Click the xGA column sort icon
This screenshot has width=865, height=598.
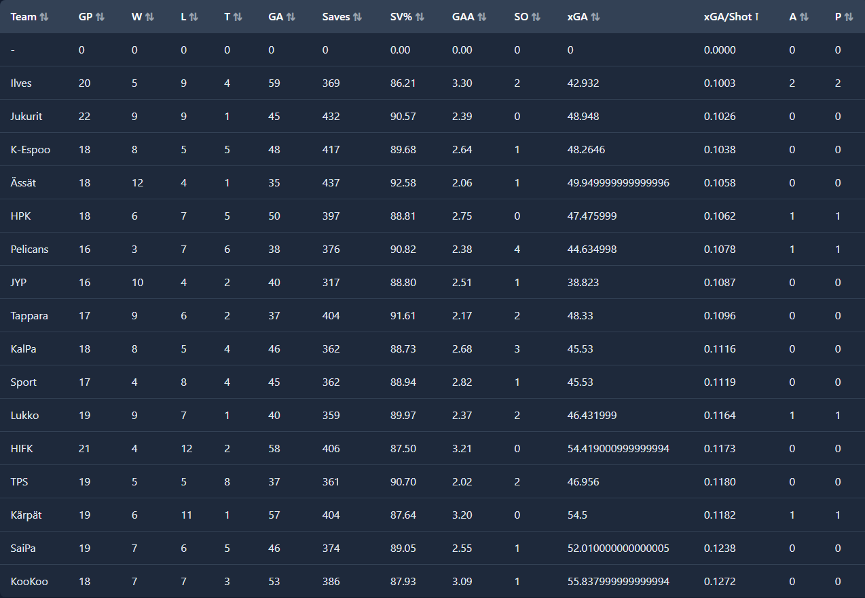(595, 17)
